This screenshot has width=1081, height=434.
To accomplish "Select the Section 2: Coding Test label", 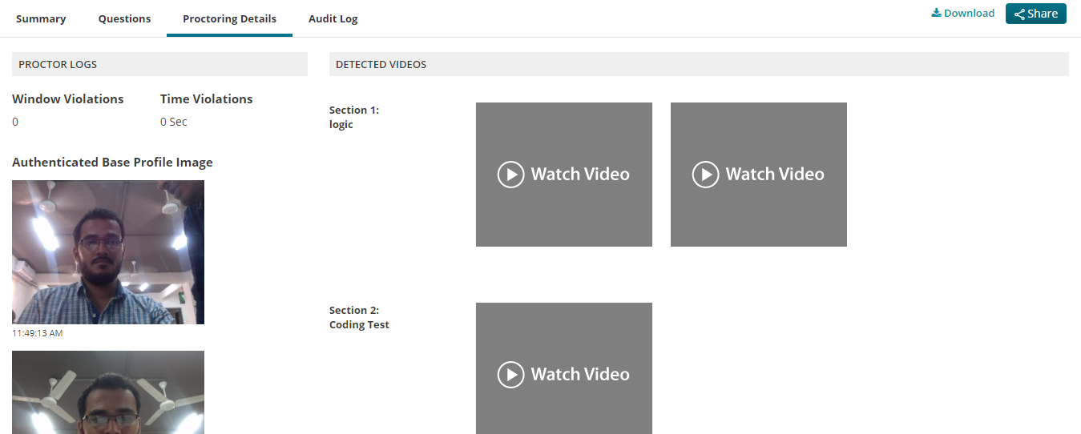I will point(359,317).
